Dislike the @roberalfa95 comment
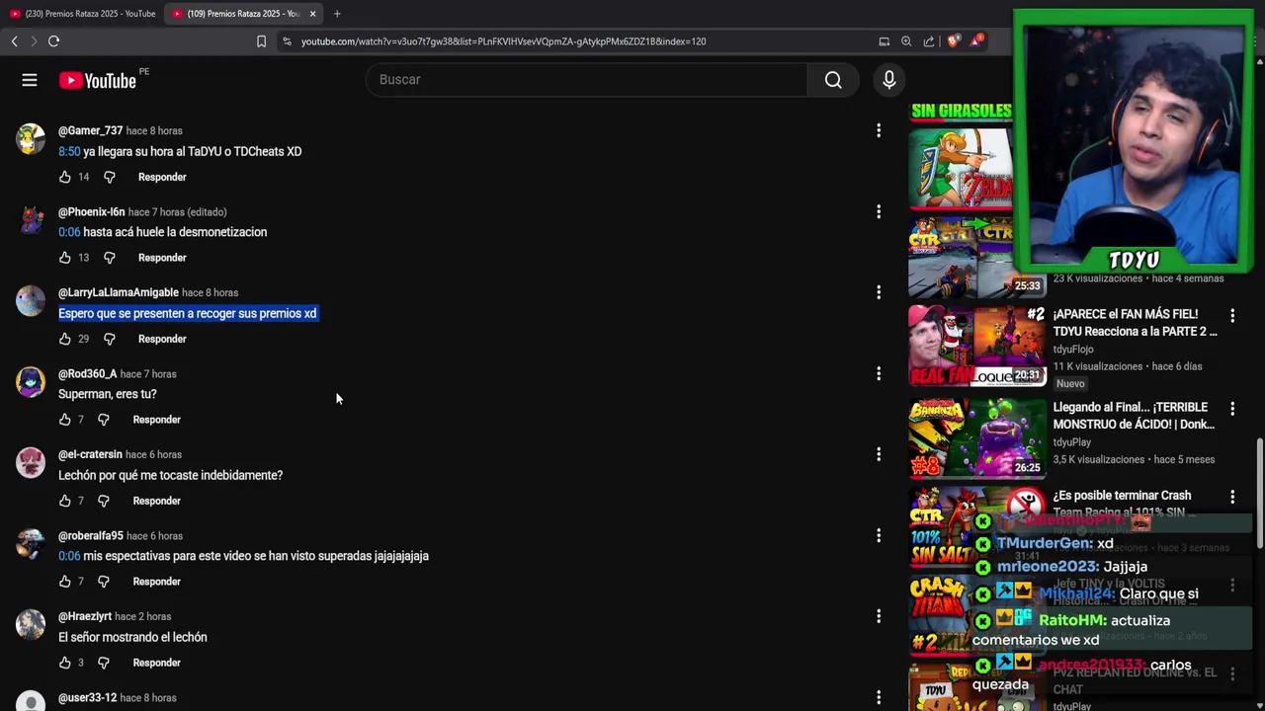This screenshot has height=711, width=1265. [103, 582]
